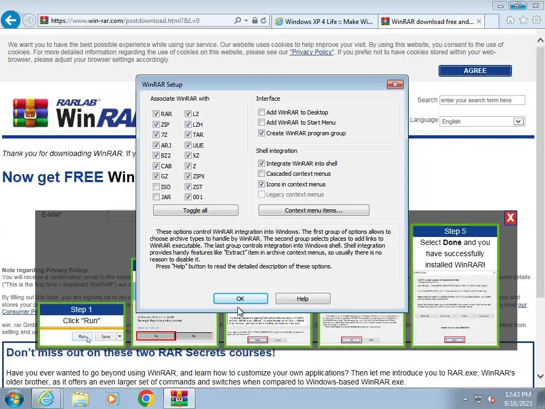Toggle GZ association checkbox
Viewport: 545px width, 409px height.
[x=156, y=176]
